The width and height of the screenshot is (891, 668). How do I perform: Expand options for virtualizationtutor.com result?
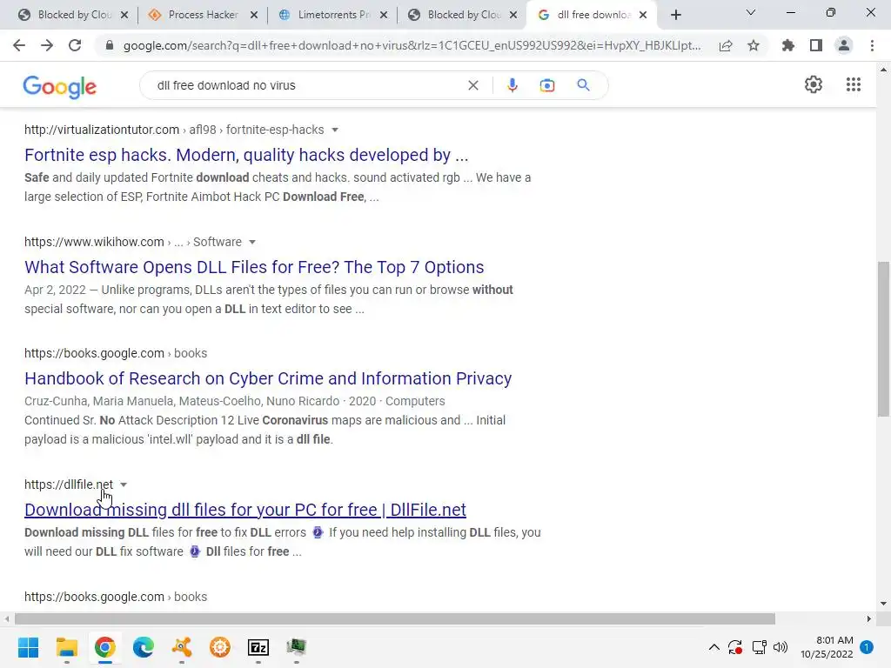335,130
